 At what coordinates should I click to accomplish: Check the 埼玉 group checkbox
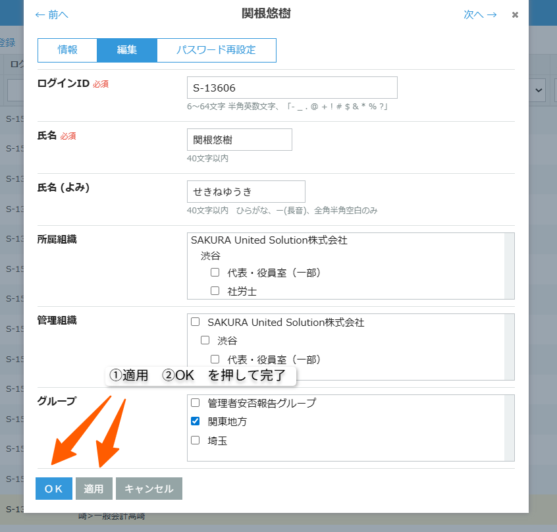point(195,440)
